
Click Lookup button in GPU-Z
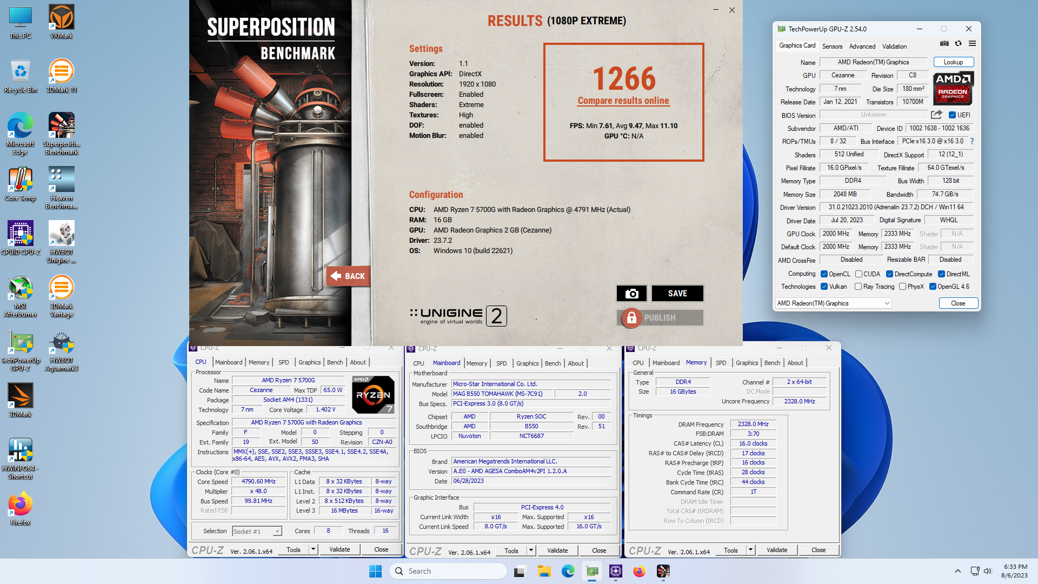coord(953,62)
